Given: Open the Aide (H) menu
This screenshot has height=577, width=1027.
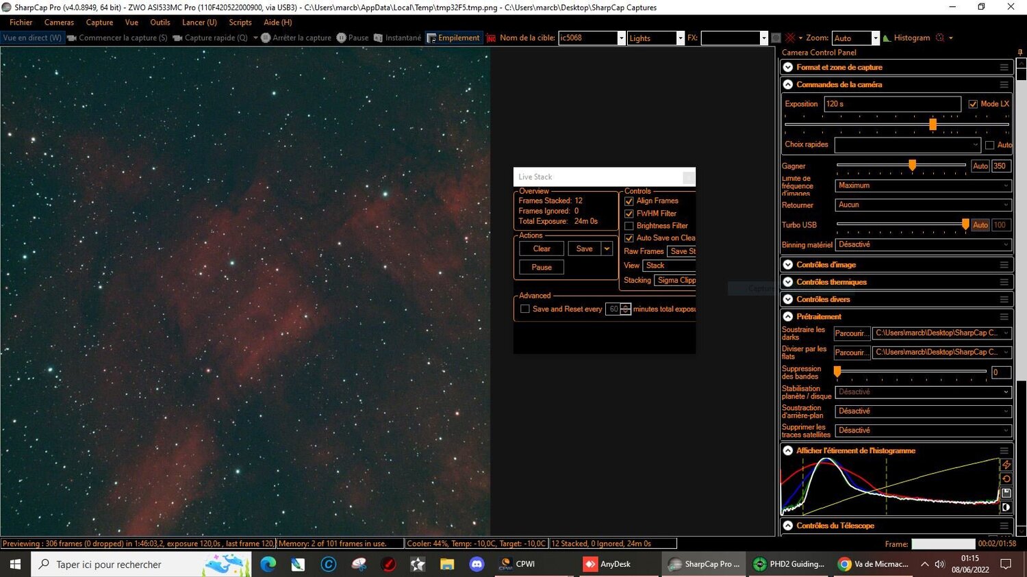Looking at the screenshot, I should coord(278,23).
